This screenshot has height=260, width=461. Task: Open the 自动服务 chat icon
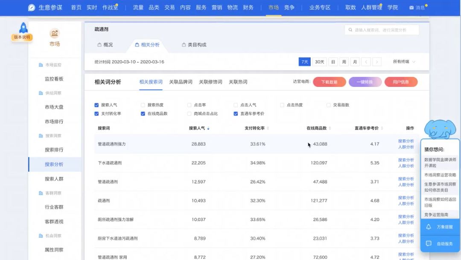point(429,243)
